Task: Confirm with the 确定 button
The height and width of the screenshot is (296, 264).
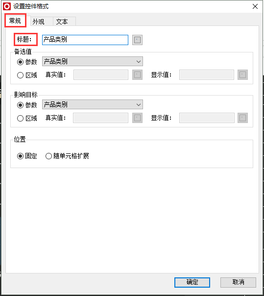Action: click(x=192, y=282)
